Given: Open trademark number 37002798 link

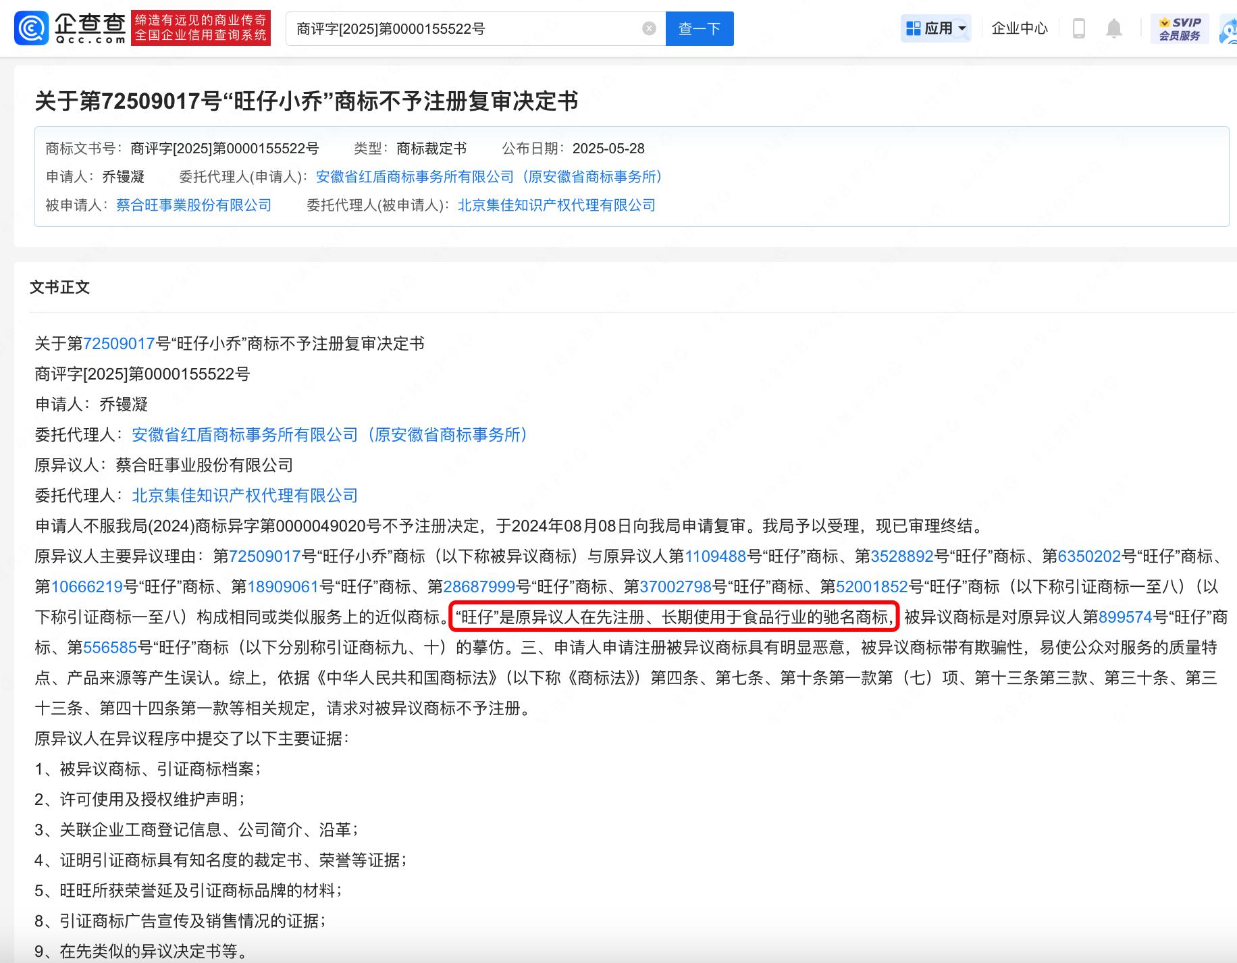Looking at the screenshot, I should (x=676, y=587).
